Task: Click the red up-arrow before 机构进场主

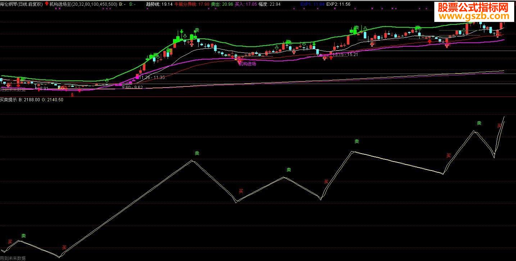Action: tap(46, 4)
